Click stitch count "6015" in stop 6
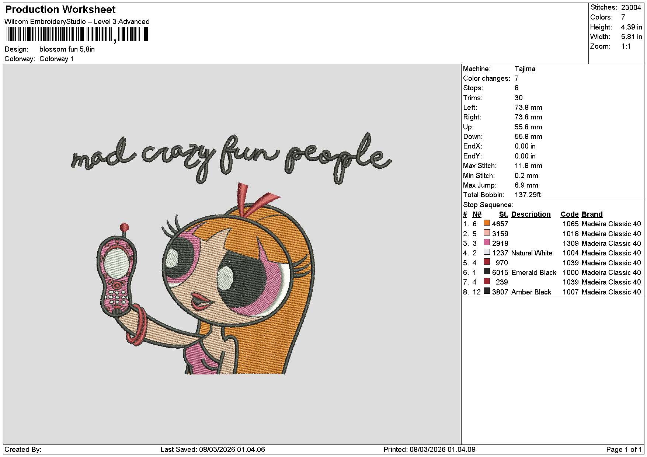647x457 pixels. click(x=500, y=273)
